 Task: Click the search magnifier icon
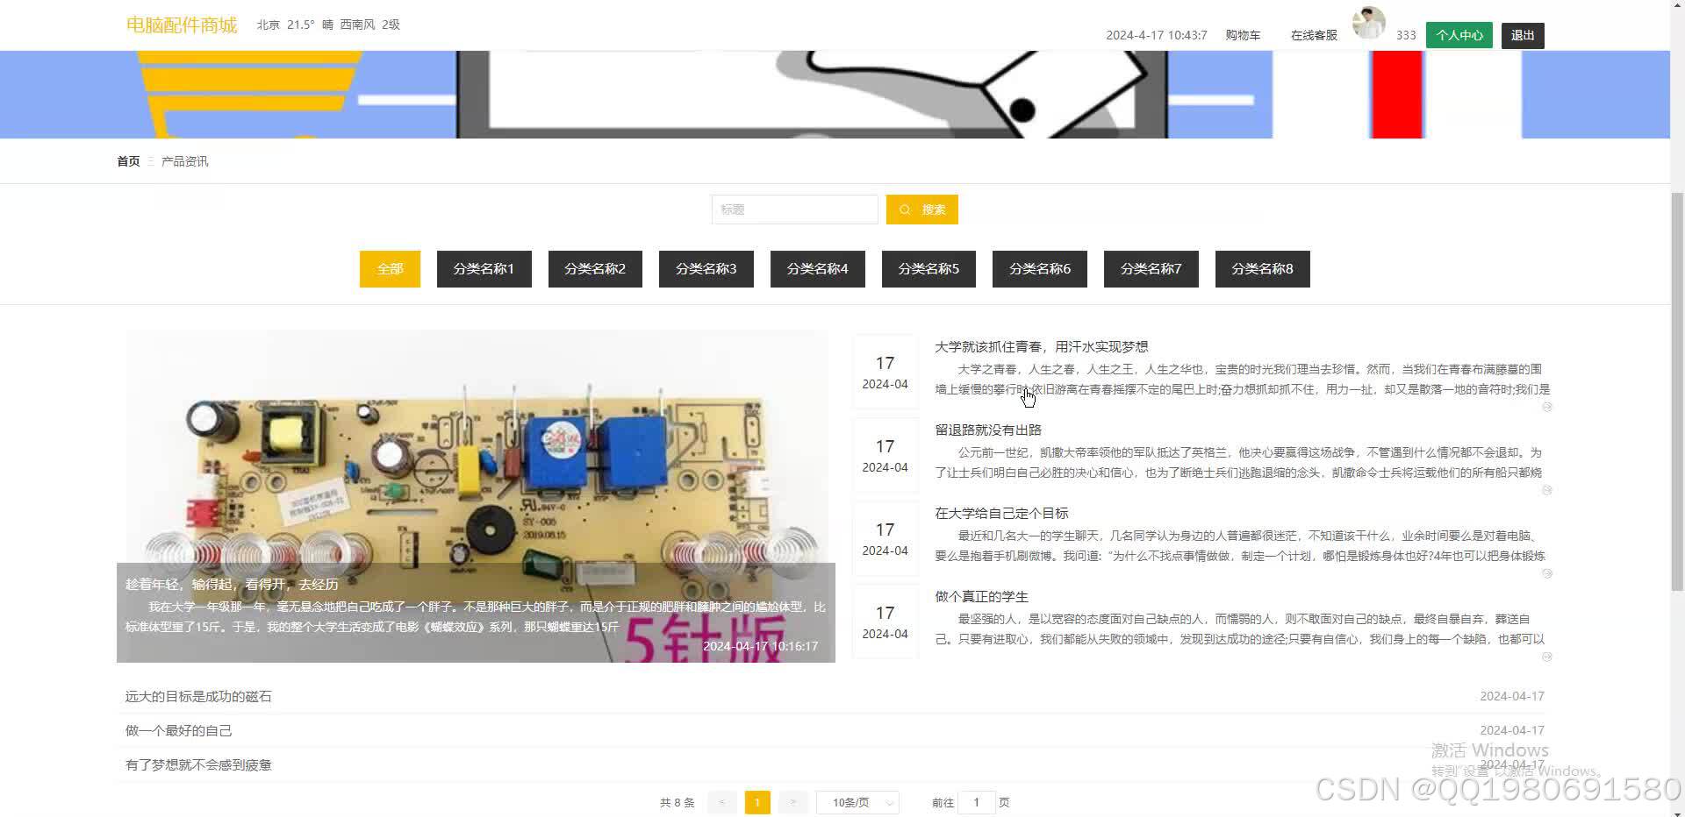coord(905,210)
